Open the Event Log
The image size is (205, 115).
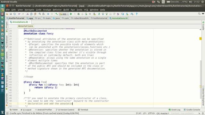[174, 110]
